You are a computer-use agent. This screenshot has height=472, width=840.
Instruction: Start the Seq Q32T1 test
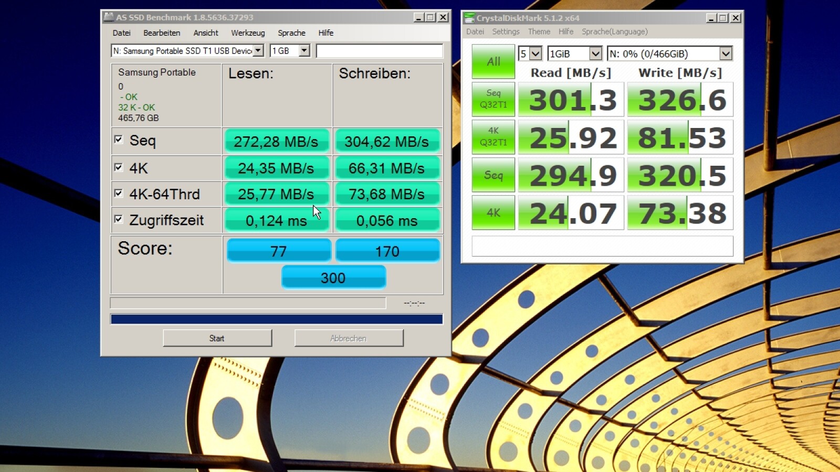tap(493, 99)
